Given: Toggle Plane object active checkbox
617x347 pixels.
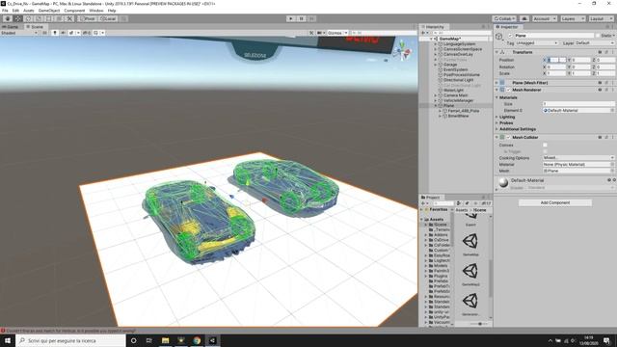Looking at the screenshot, I should 510,36.
